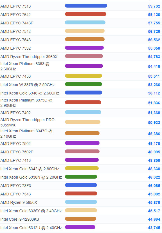This screenshot has height=233, width=162.
Task: Click the 59,126 score value
Action: [x=154, y=15]
